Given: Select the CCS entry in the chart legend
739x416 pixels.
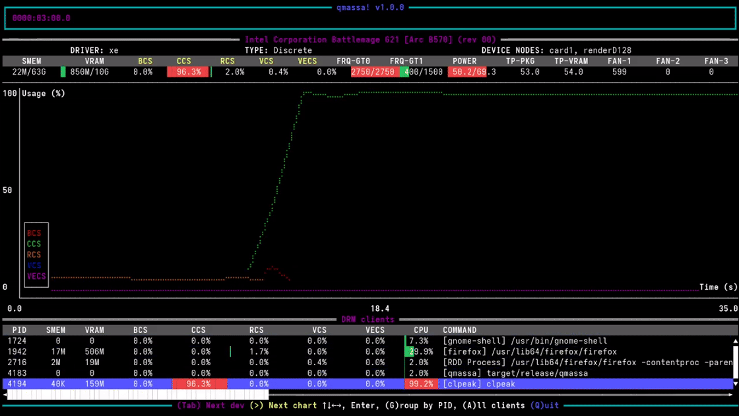Looking at the screenshot, I should [x=33, y=244].
